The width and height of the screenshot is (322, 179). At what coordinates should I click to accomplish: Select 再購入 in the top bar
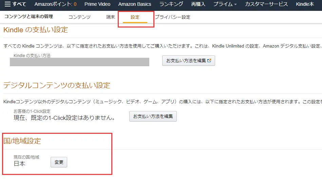click(198, 4)
